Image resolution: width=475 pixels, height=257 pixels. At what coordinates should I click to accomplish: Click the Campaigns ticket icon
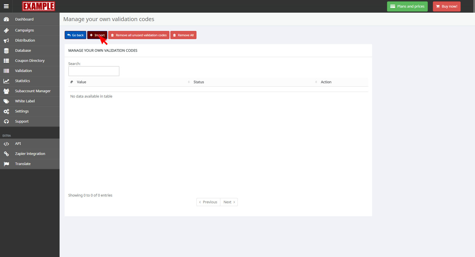pos(6,30)
